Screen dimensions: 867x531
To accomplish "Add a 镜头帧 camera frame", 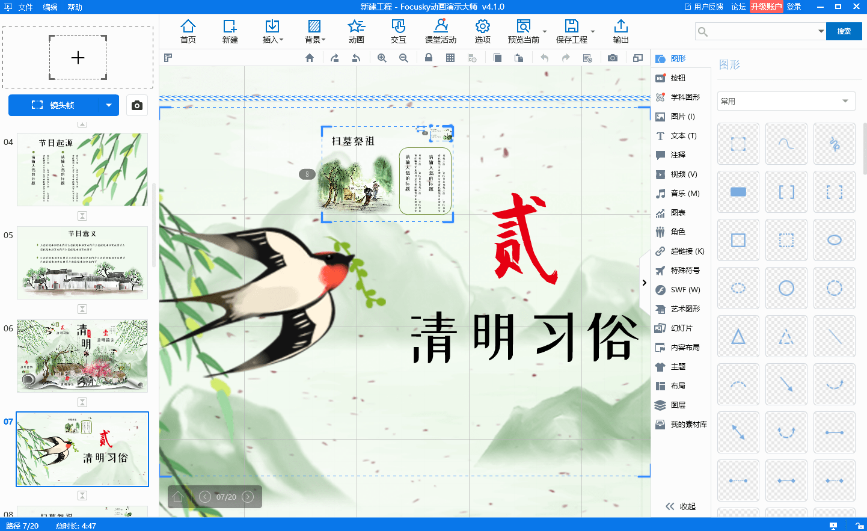I will (x=54, y=105).
